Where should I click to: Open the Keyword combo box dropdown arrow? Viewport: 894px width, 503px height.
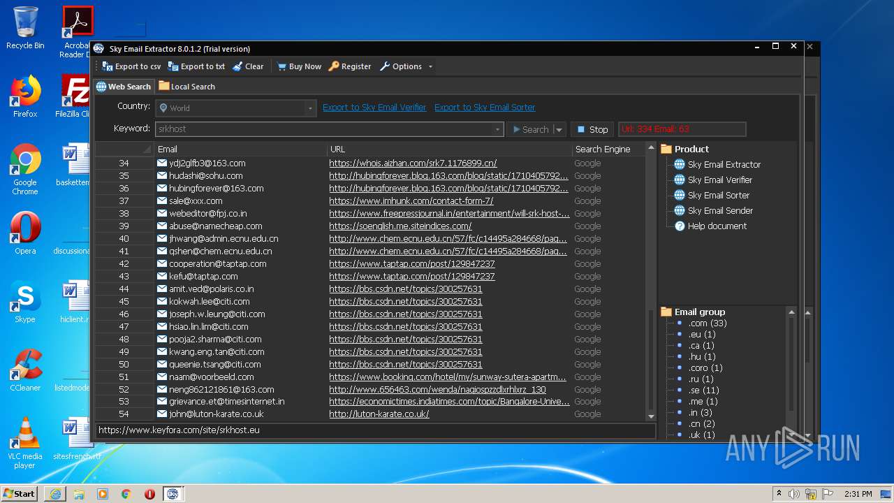click(x=497, y=129)
